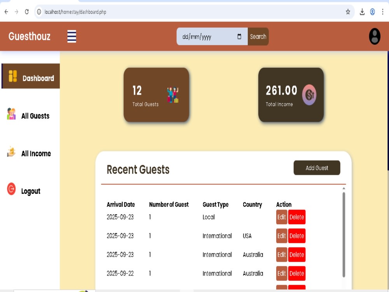View site information icon
Screen dimensions: 389x292
pyautogui.click(x=39, y=12)
